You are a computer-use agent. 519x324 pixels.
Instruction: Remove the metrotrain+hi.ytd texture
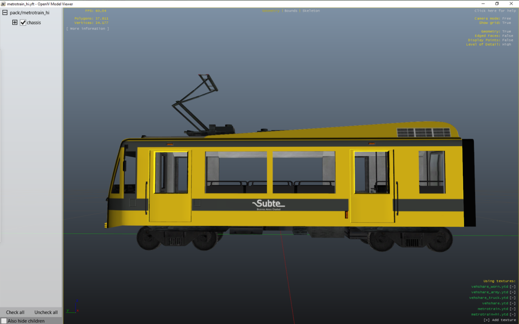click(x=512, y=314)
